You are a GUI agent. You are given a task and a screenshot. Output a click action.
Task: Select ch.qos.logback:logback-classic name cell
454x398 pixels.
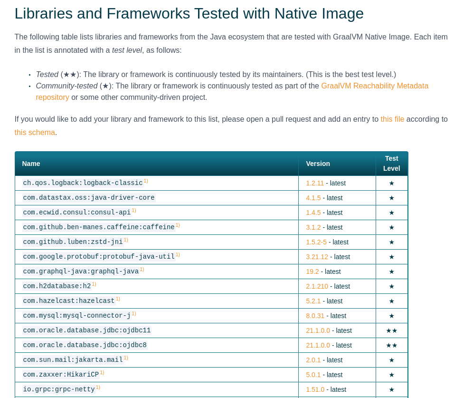157,183
